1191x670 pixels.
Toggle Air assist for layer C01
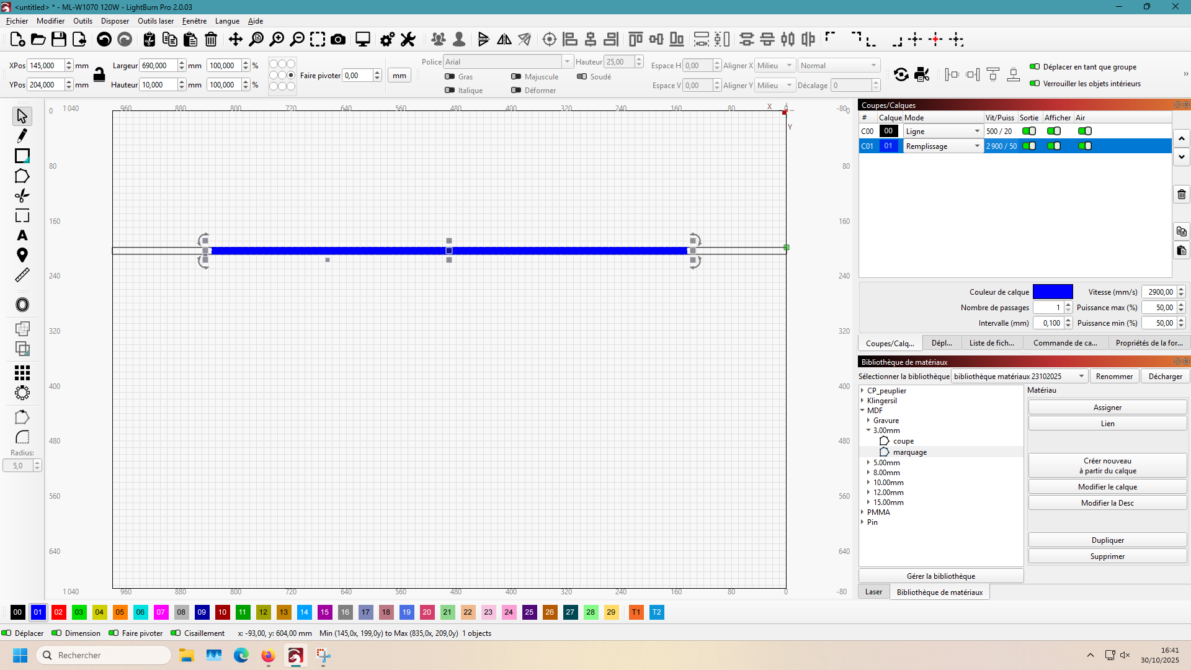[1084, 146]
